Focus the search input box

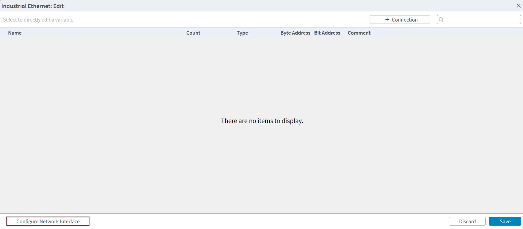482,20
